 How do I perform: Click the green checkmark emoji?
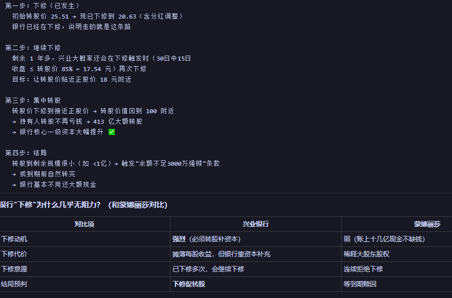coord(111,132)
